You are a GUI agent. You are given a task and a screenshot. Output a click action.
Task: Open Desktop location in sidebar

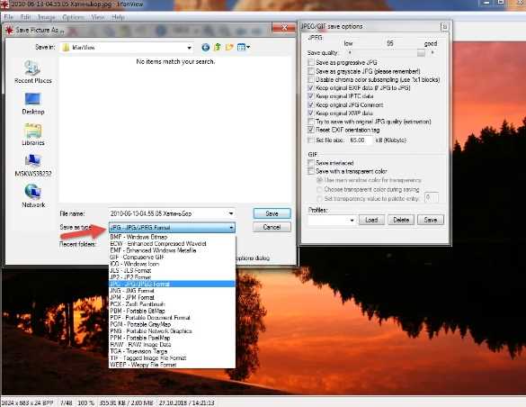tap(33, 103)
